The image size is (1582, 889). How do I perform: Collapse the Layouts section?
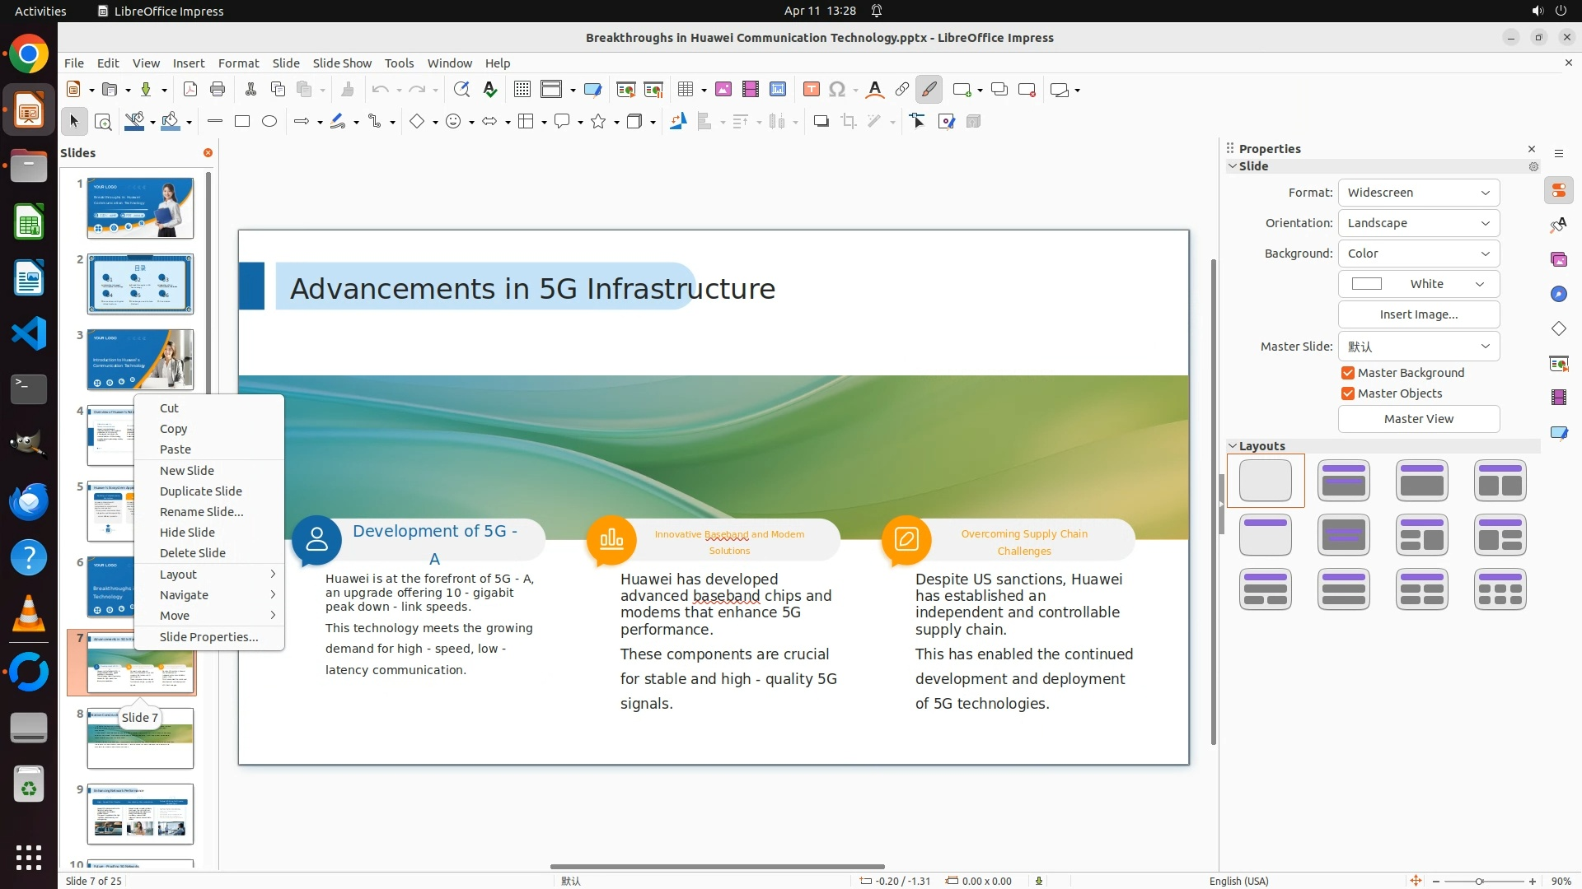click(x=1233, y=446)
